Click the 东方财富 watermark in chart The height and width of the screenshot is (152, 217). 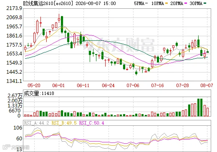pos(119,45)
